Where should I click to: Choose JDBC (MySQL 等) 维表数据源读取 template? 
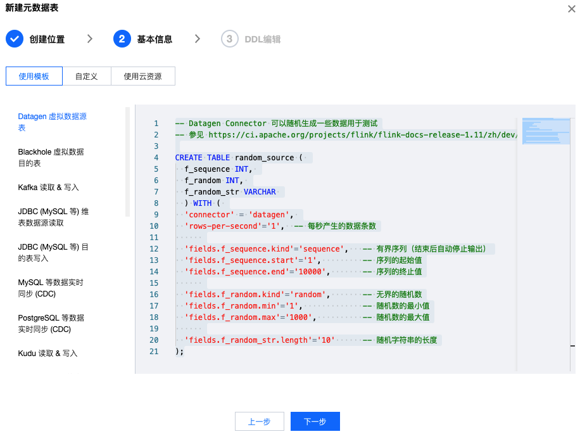(x=53, y=217)
